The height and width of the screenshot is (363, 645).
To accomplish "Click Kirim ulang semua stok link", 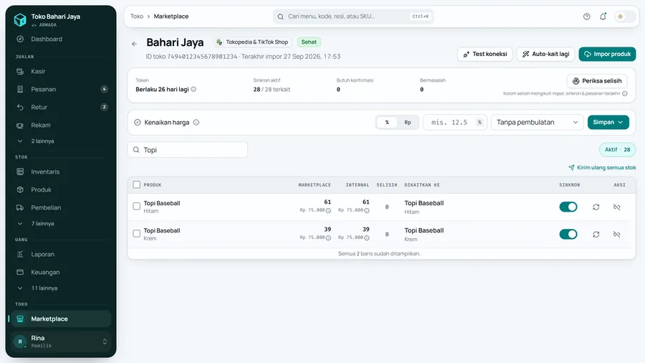I will [x=602, y=167].
